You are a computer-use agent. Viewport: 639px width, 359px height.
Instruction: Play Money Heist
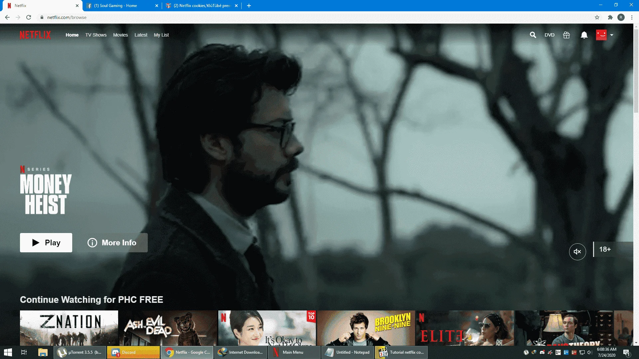tap(46, 243)
